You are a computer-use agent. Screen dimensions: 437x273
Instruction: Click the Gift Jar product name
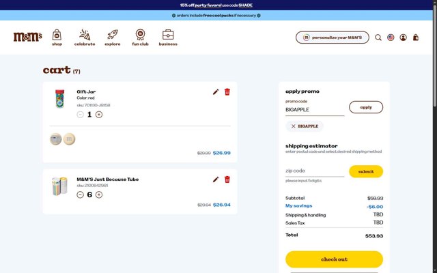(86, 91)
